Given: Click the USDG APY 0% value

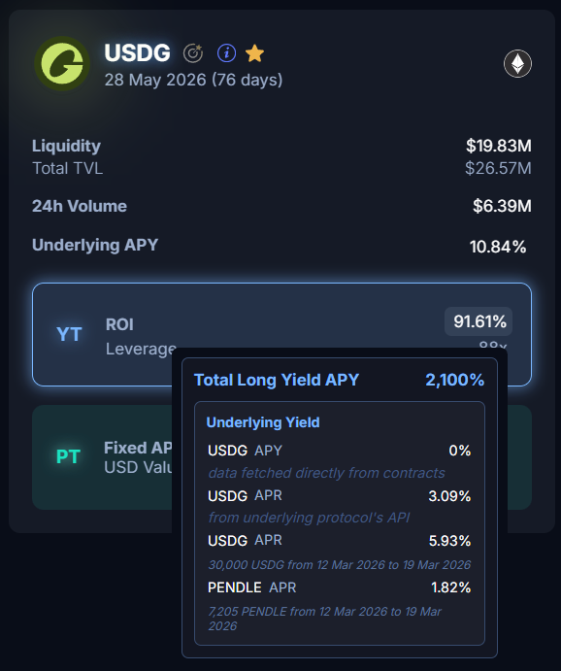Looking at the screenshot, I should pos(460,451).
